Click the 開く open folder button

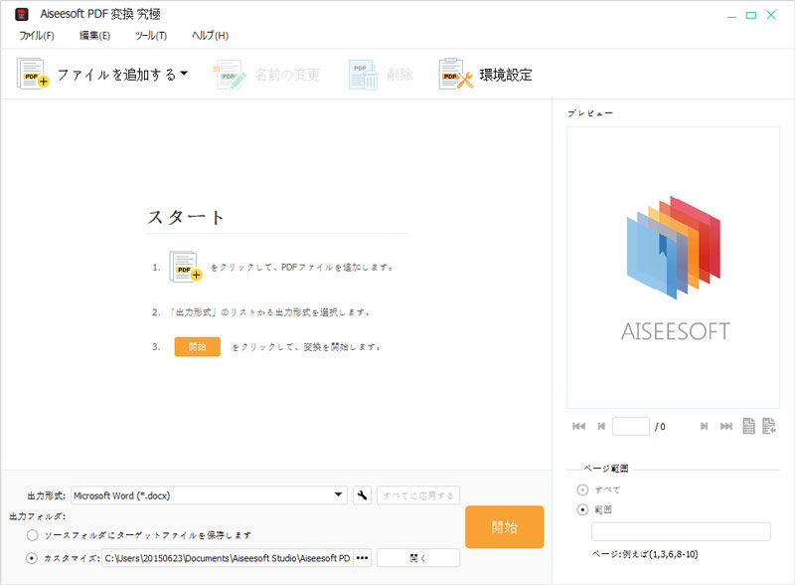[417, 557]
